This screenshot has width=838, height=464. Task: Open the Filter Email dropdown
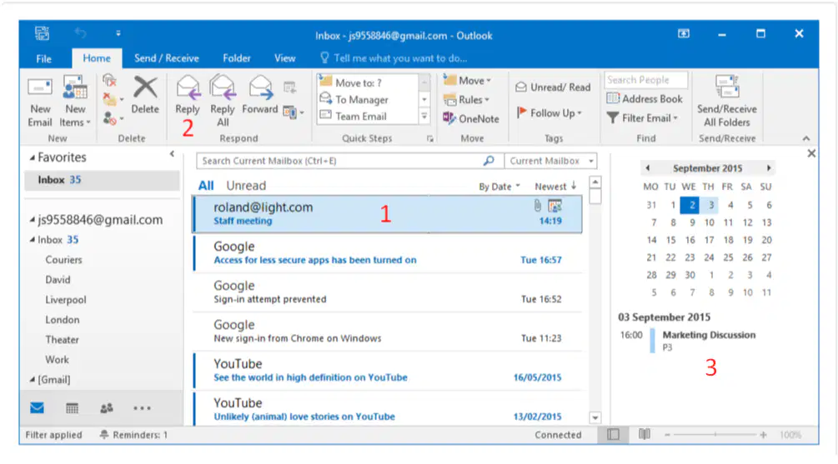pyautogui.click(x=642, y=118)
